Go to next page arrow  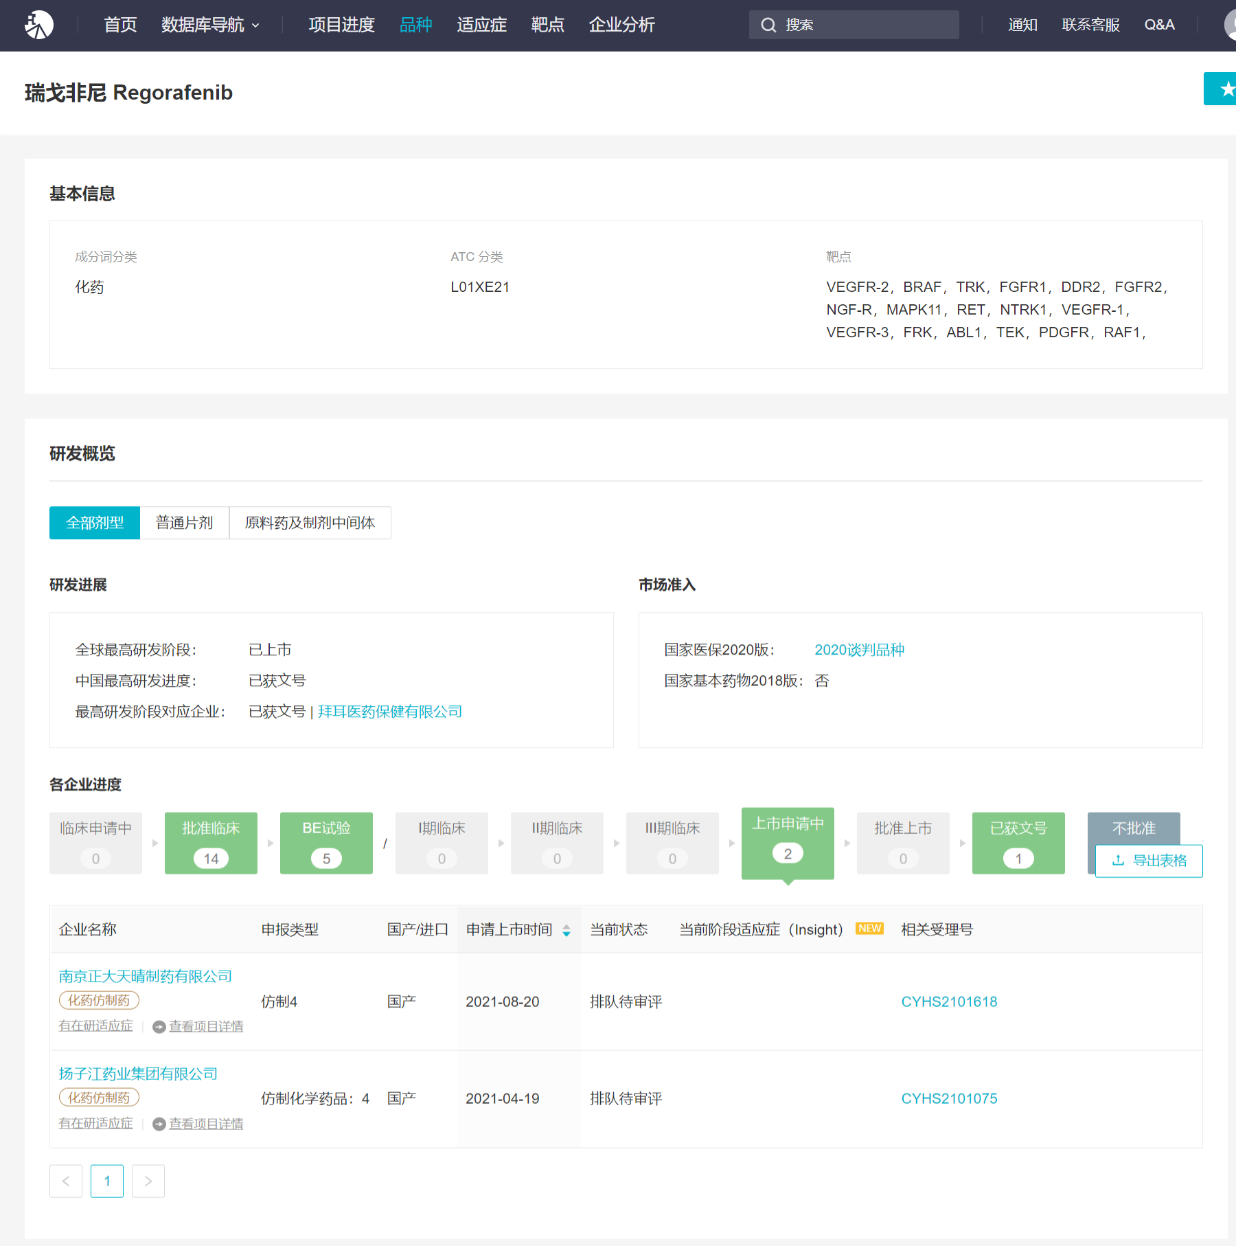[148, 1181]
